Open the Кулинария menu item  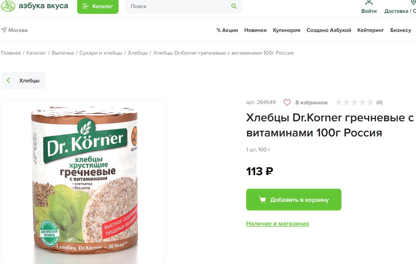click(x=286, y=30)
